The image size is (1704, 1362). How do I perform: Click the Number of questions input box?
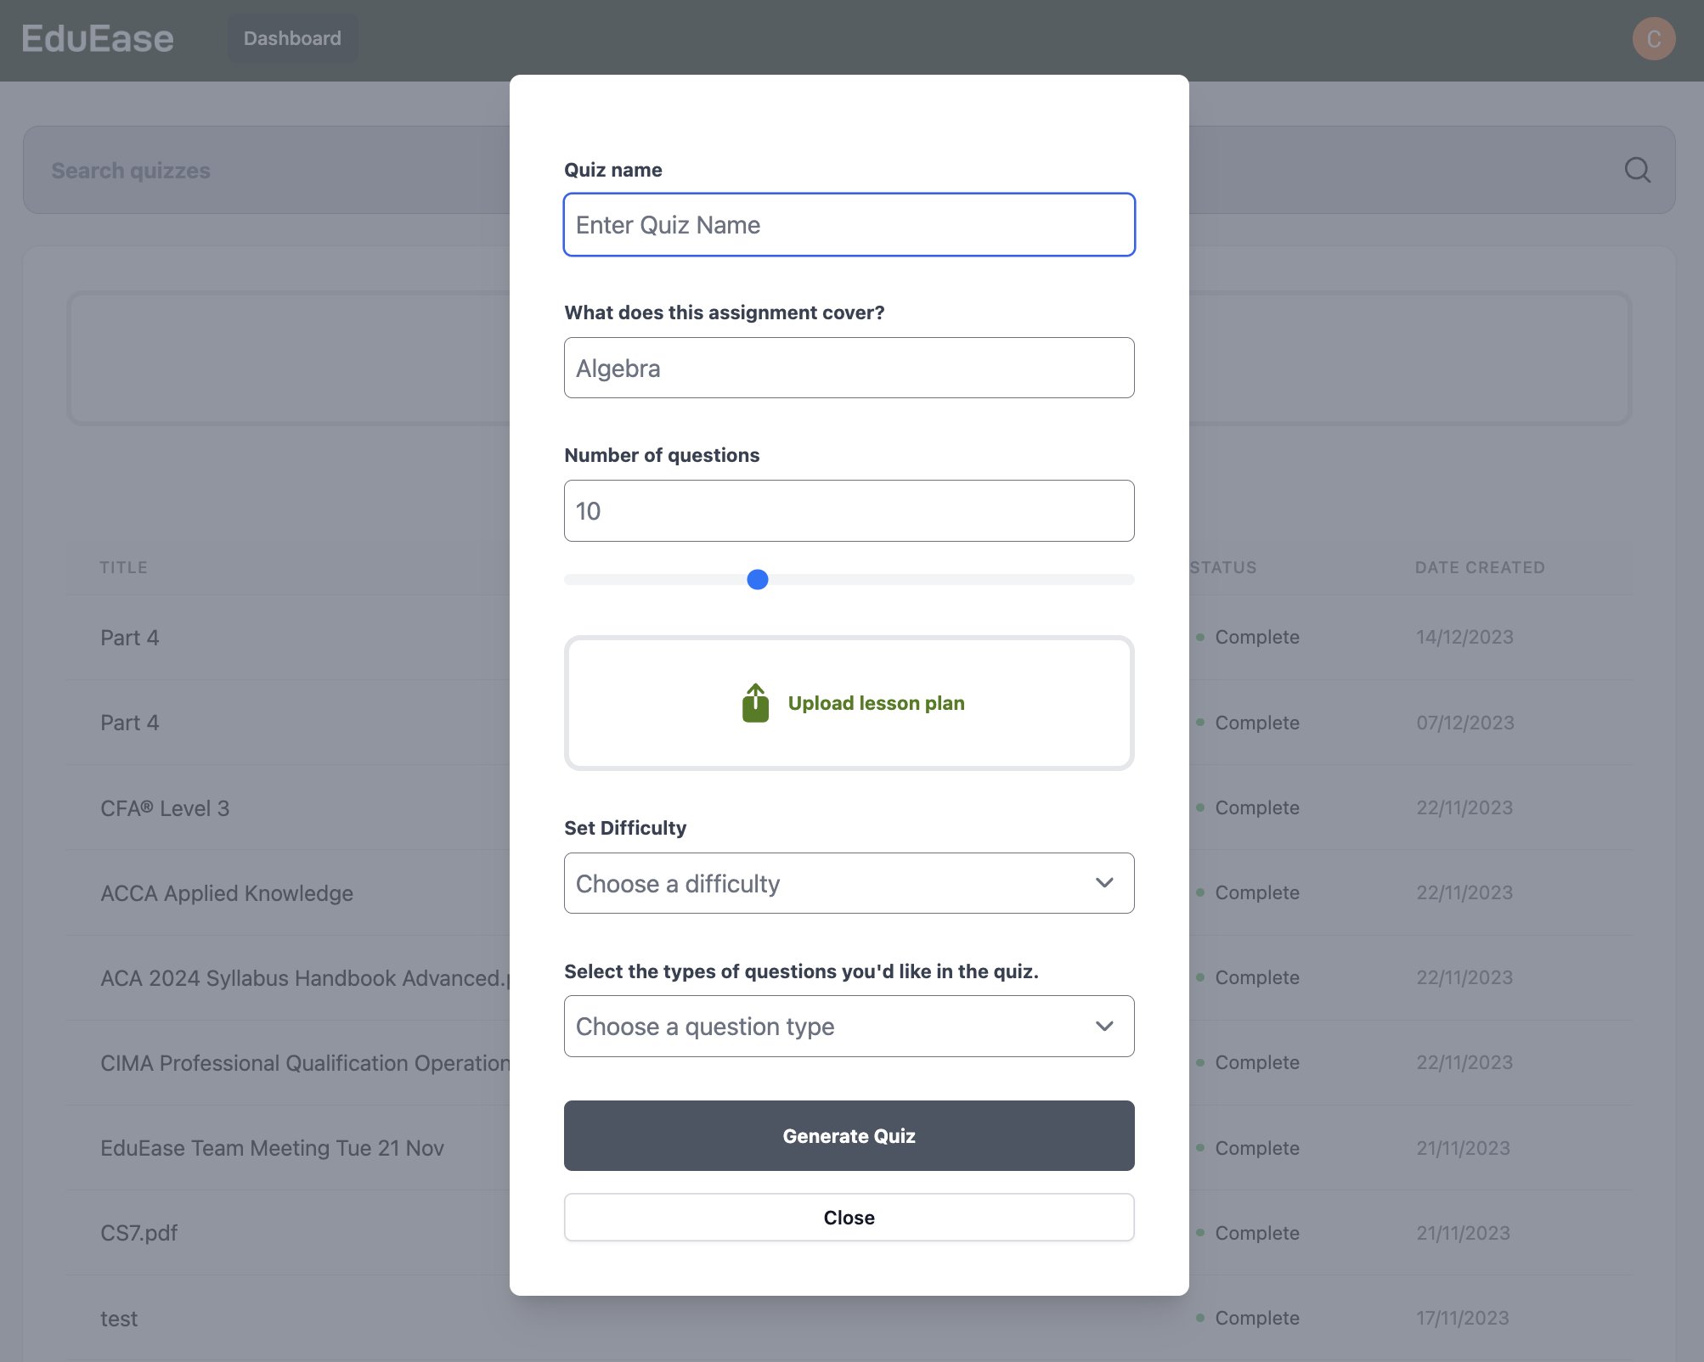click(849, 510)
